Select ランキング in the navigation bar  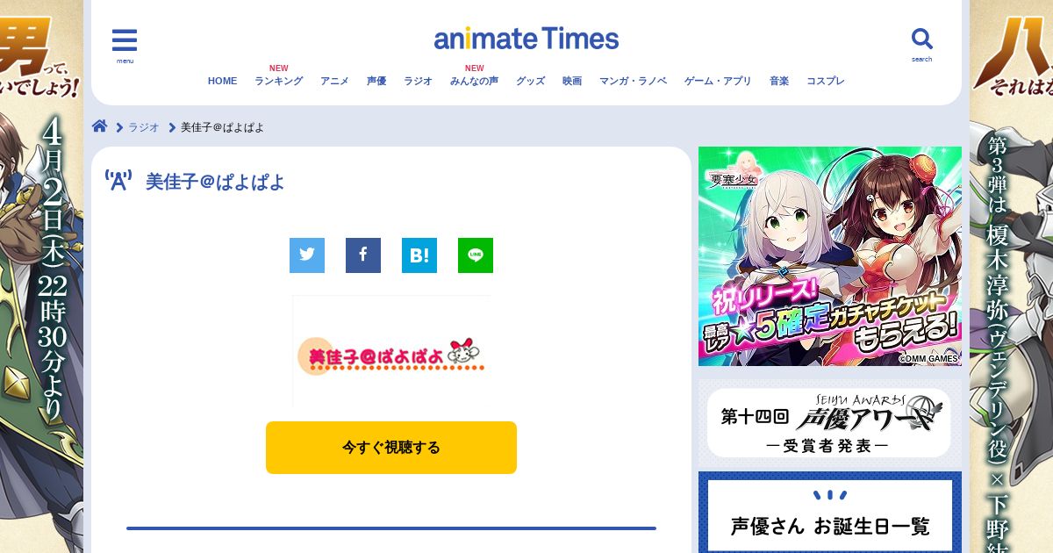click(x=279, y=81)
